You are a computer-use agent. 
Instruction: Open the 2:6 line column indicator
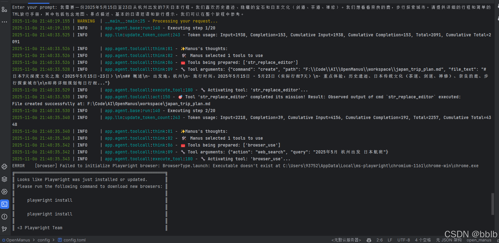pyautogui.click(x=380, y=240)
